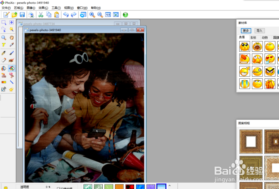Set view to actual size 1:1
279x189 pixels.
coord(108,15)
